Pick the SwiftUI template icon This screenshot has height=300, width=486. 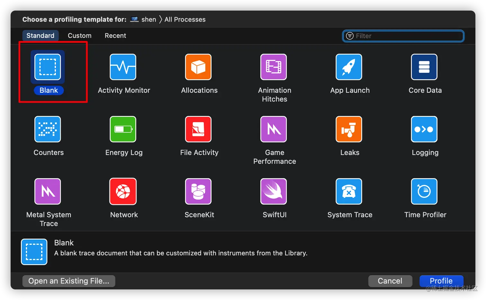pos(274,191)
